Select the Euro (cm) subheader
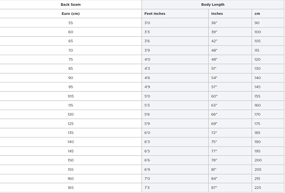 pos(71,13)
